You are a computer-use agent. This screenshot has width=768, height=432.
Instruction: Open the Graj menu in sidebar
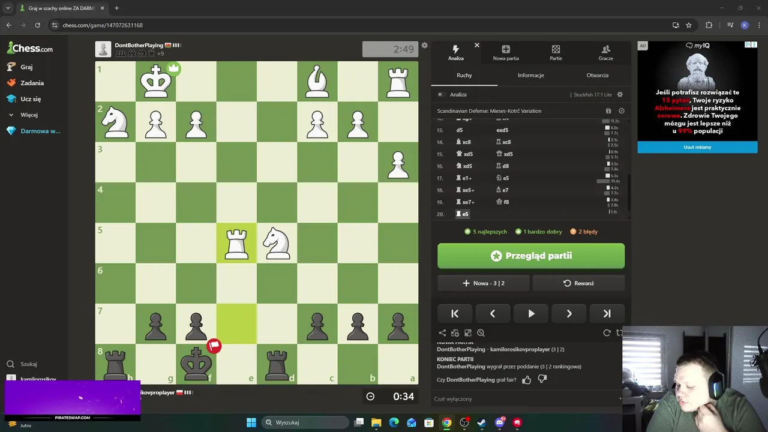tap(20, 67)
